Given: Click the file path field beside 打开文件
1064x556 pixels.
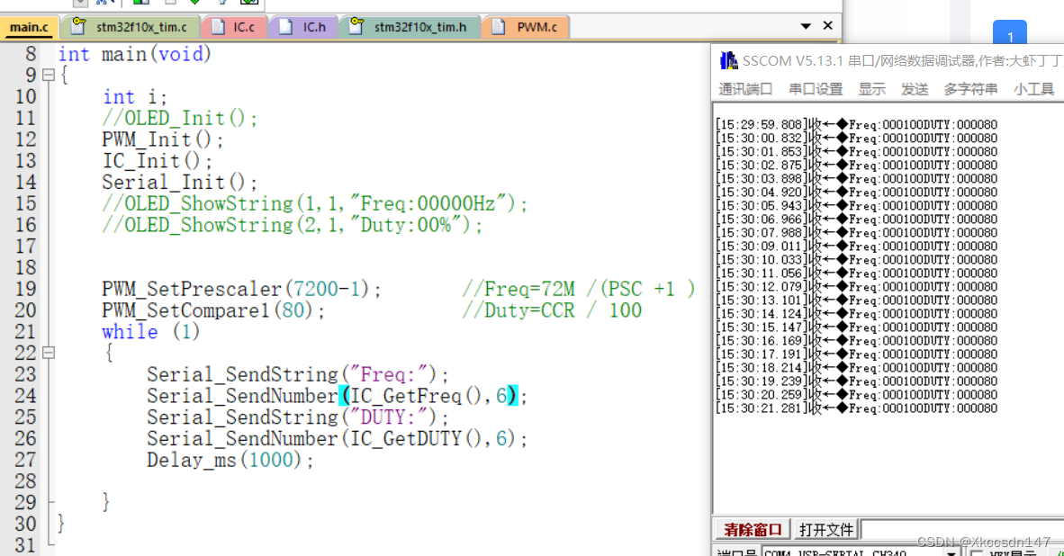Looking at the screenshot, I should (962, 530).
